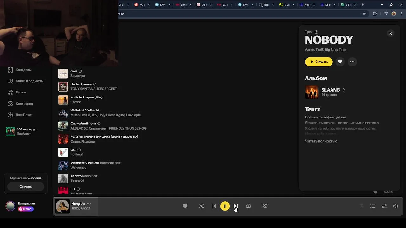Click heart icon on bottom list row
Viewport: 406px width, 228px height.
coord(375,192)
